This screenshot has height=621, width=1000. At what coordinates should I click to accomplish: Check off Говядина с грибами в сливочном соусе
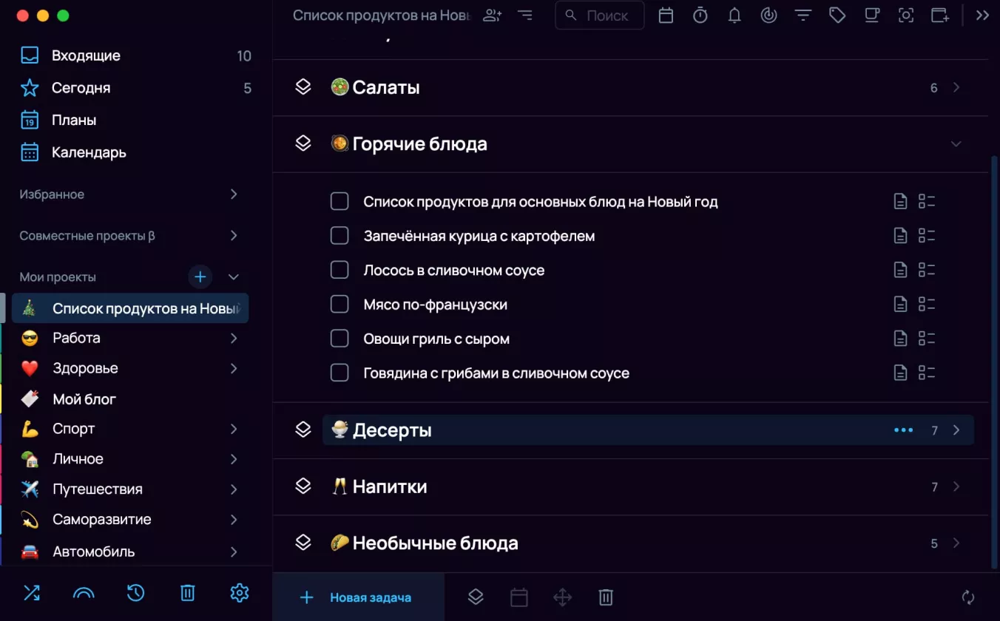click(x=339, y=373)
